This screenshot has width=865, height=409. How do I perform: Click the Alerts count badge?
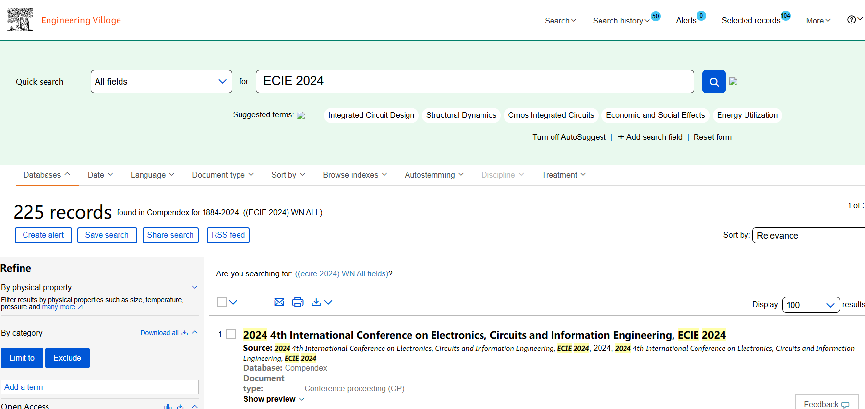(701, 16)
